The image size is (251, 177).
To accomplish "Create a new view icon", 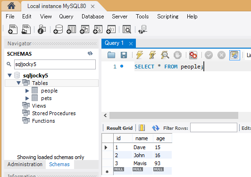I will (x=84, y=29).
